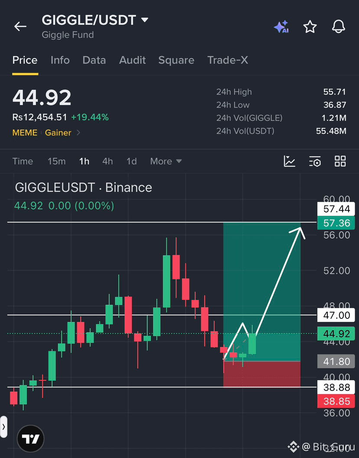Tap the back arrow icon
Image resolution: width=359 pixels, height=458 pixels.
coord(20,26)
